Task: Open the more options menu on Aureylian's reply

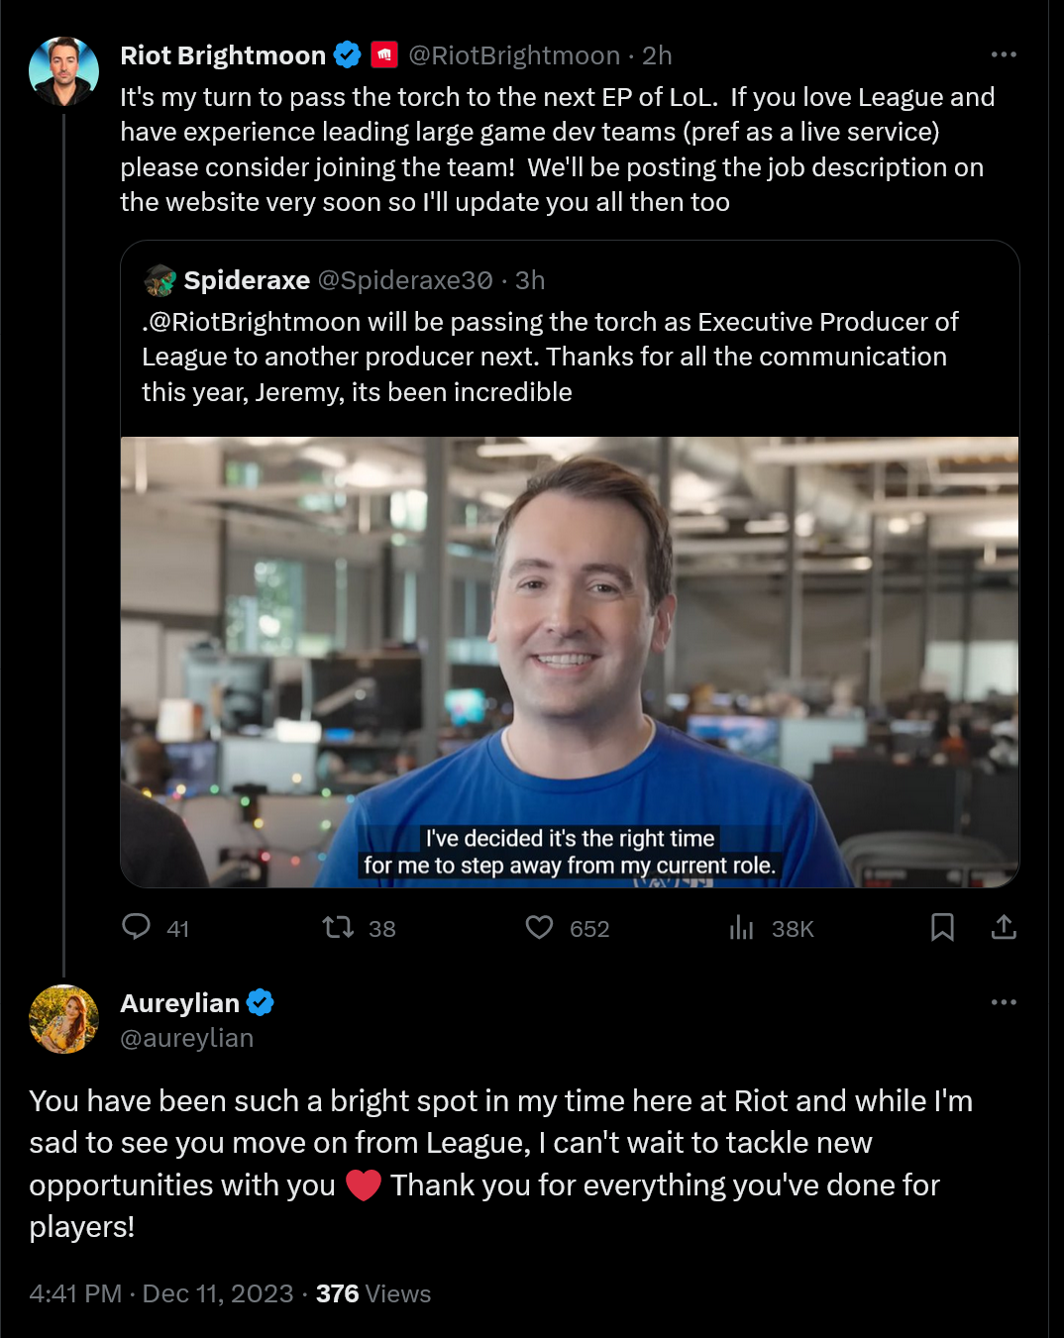Action: click(x=1004, y=1001)
